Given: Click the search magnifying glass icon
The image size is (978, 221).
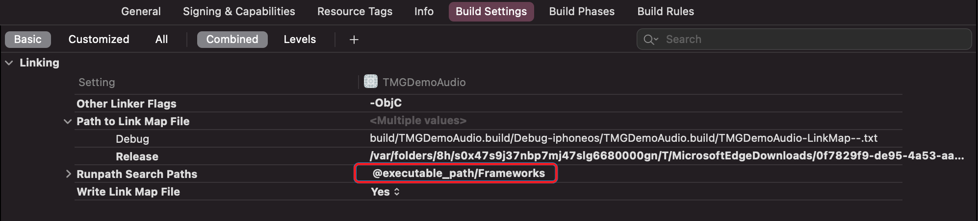Looking at the screenshot, I should [x=650, y=40].
